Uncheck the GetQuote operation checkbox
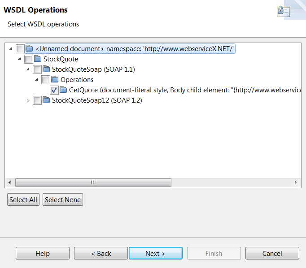 point(54,90)
